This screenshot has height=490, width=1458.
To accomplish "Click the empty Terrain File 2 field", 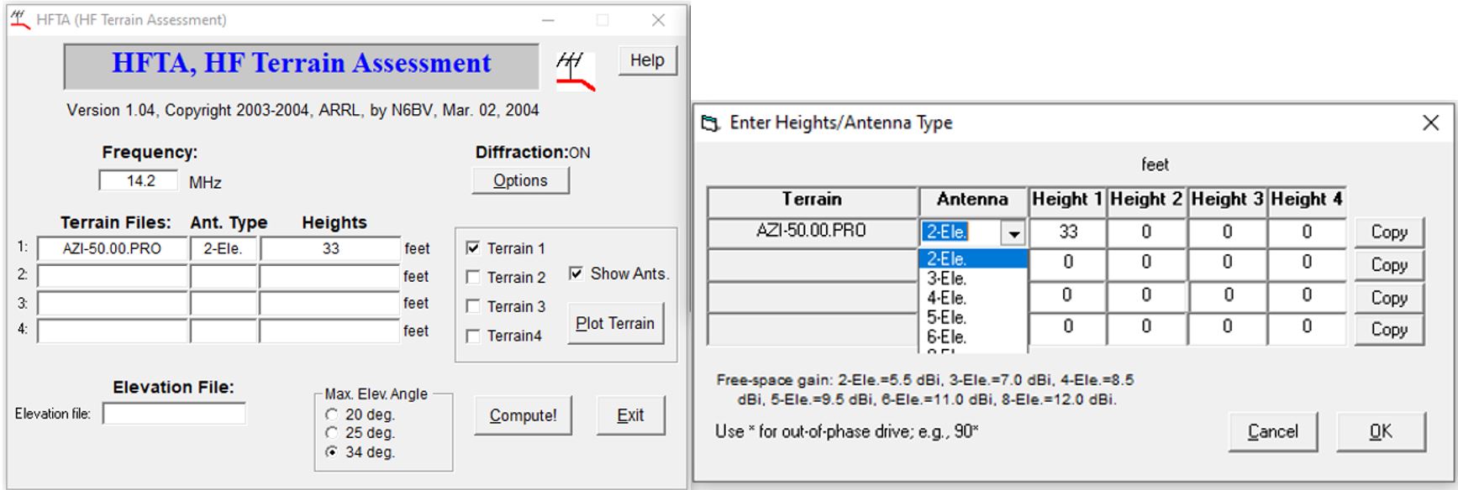I will coord(113,276).
